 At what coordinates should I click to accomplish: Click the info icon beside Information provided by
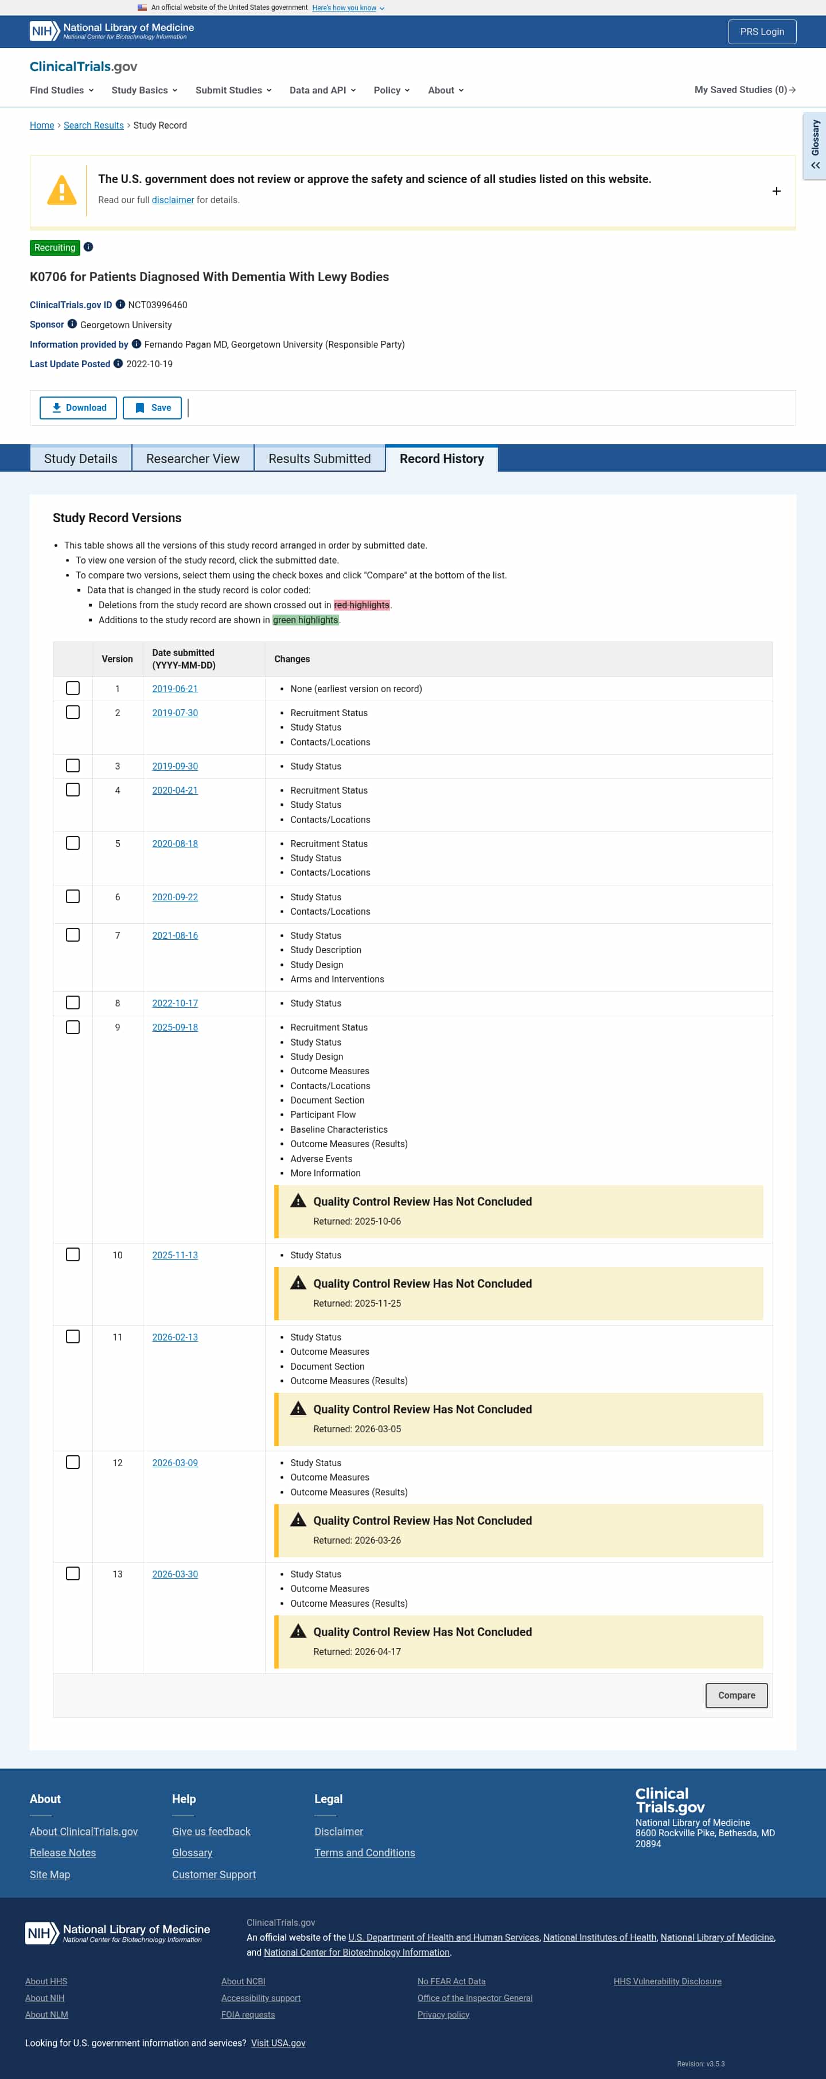click(137, 344)
